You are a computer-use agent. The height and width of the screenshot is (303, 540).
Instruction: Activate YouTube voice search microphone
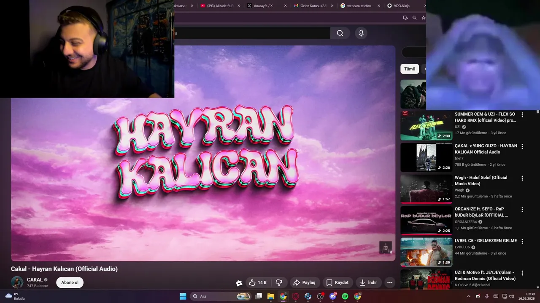pos(361,33)
